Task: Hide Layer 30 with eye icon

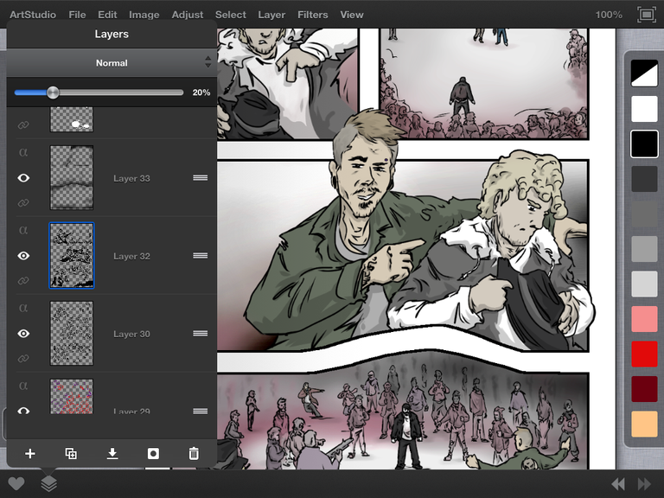Action: [23, 334]
